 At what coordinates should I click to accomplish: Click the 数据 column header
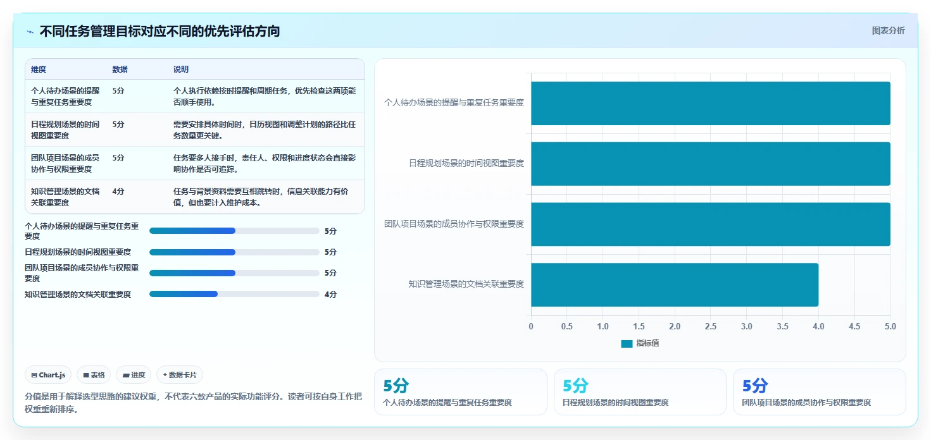[x=120, y=70]
